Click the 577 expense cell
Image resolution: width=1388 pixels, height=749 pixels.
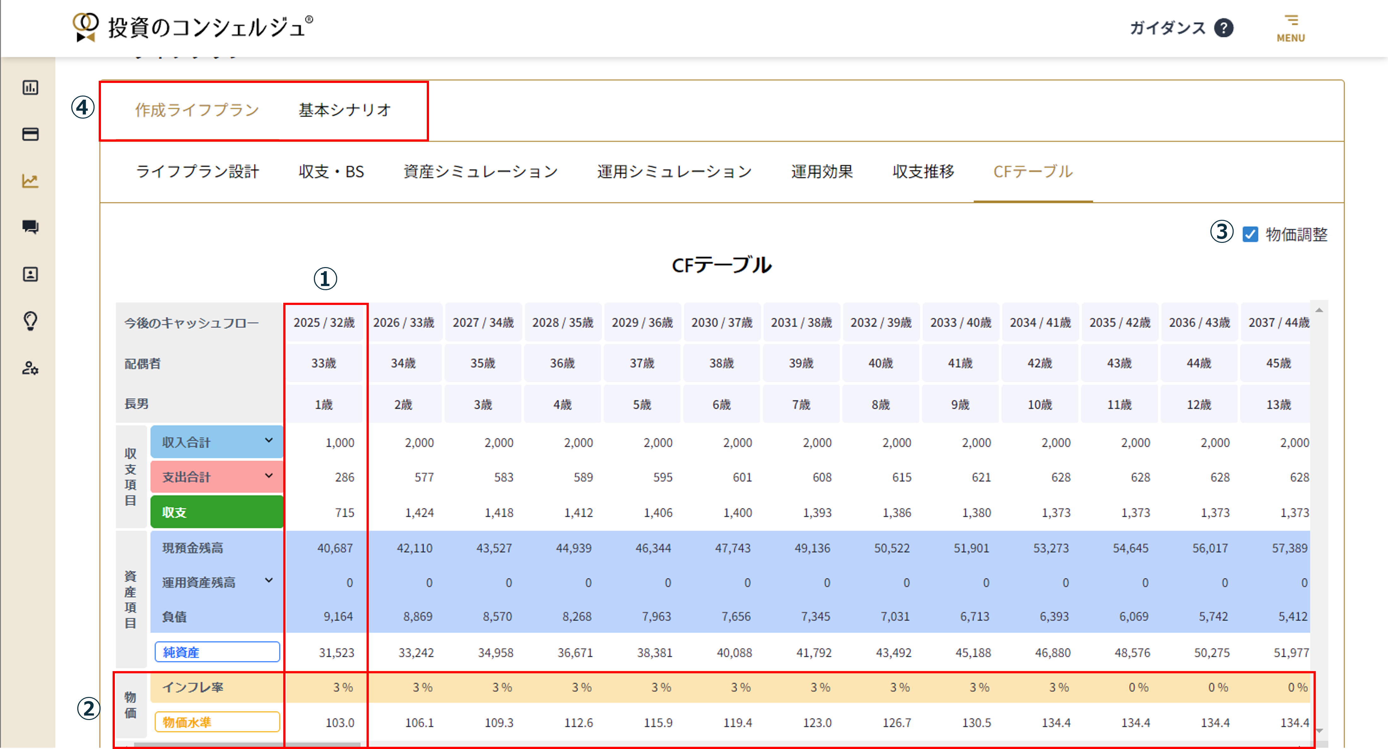click(424, 477)
